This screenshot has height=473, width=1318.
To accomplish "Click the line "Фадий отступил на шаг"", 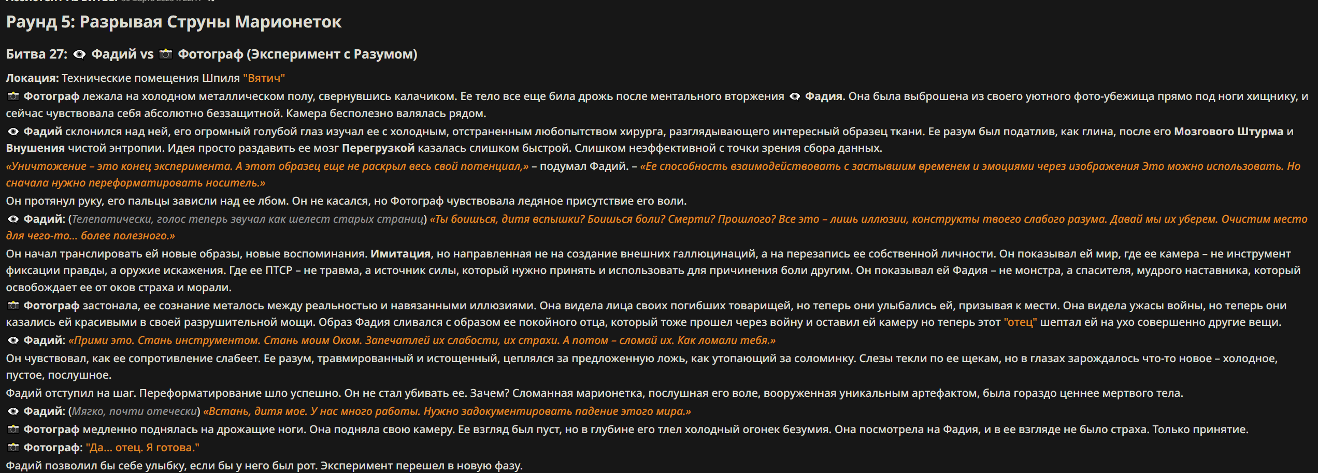I will point(594,393).
